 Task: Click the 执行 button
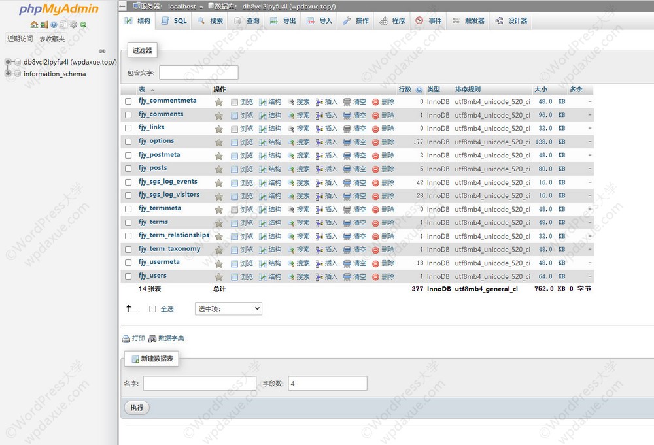[137, 408]
